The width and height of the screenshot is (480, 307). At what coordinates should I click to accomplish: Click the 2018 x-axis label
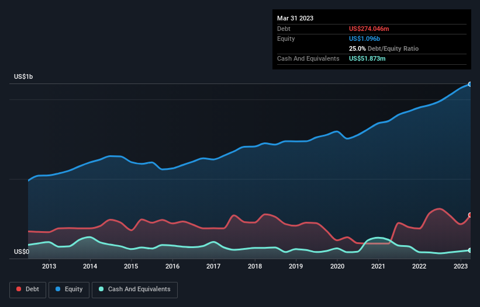pos(255,266)
